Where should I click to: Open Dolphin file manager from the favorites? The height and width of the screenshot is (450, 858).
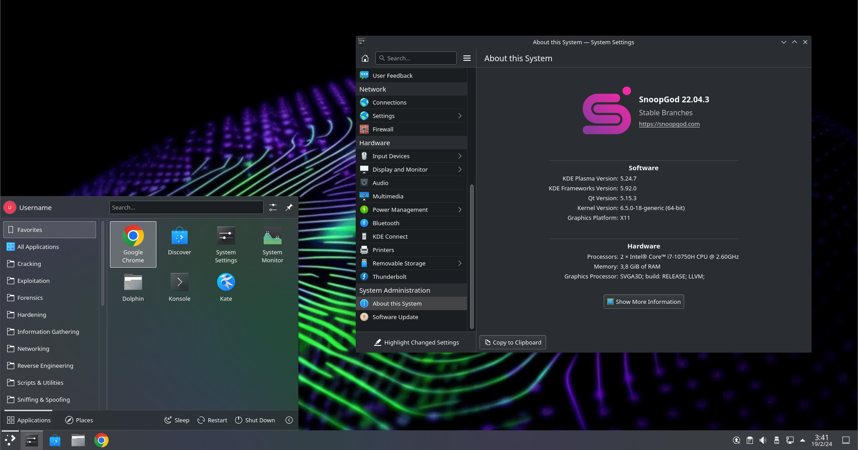[133, 287]
